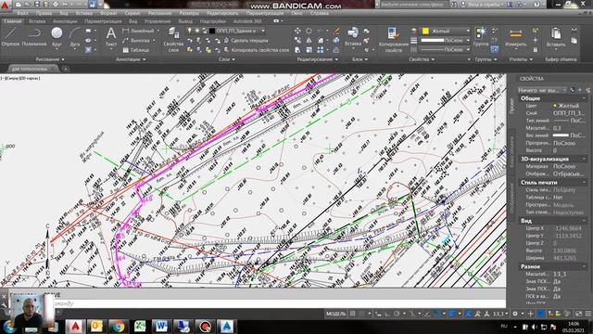
Task: Toggle polar tracking in status bar
Action: pos(397,314)
